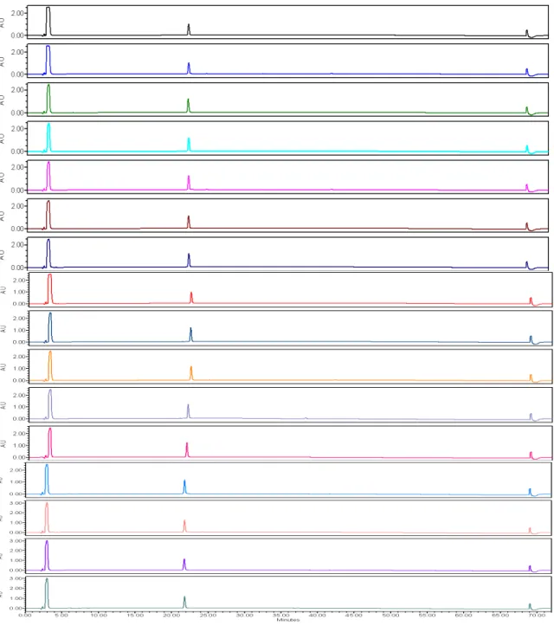
Task: Select the tall first peak of the salmon chromatogram
Action: click(47, 518)
